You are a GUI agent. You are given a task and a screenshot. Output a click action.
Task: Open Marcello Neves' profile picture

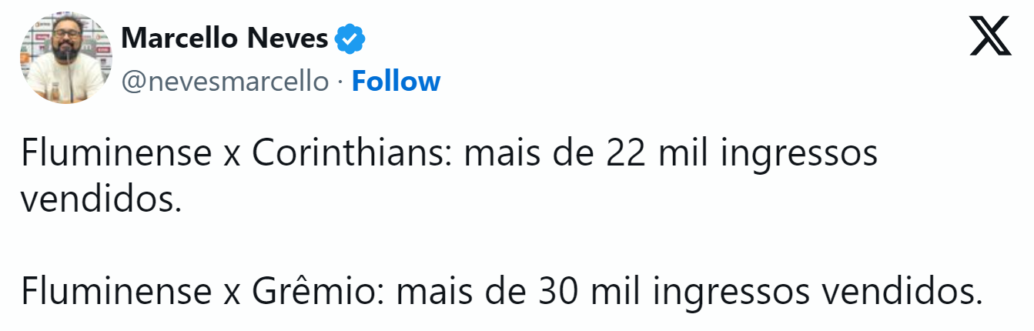66,59
